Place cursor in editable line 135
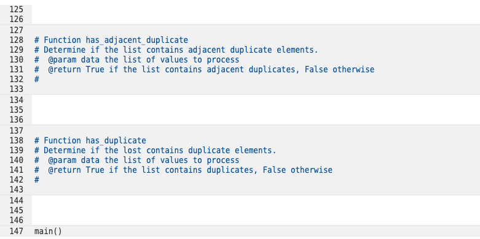The width and height of the screenshot is (480, 239). [256, 110]
